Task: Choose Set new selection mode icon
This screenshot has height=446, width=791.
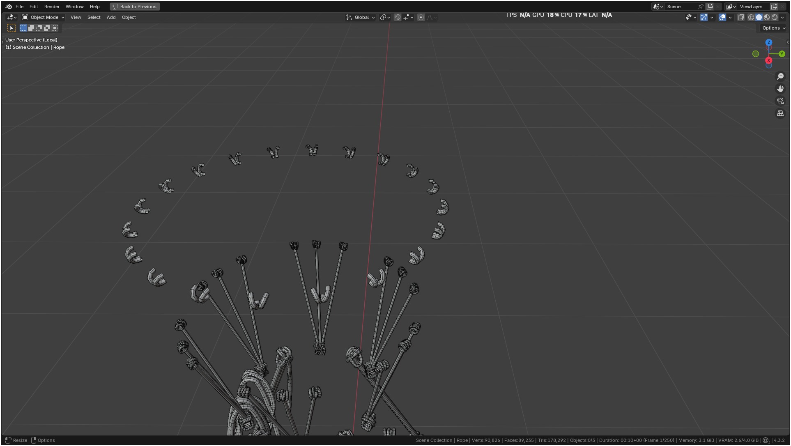Action: pyautogui.click(x=23, y=28)
